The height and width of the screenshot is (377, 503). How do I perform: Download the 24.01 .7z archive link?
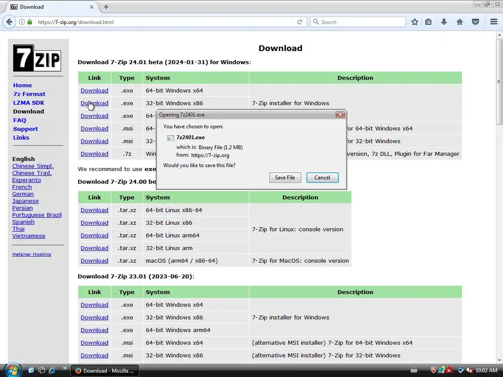click(x=94, y=154)
